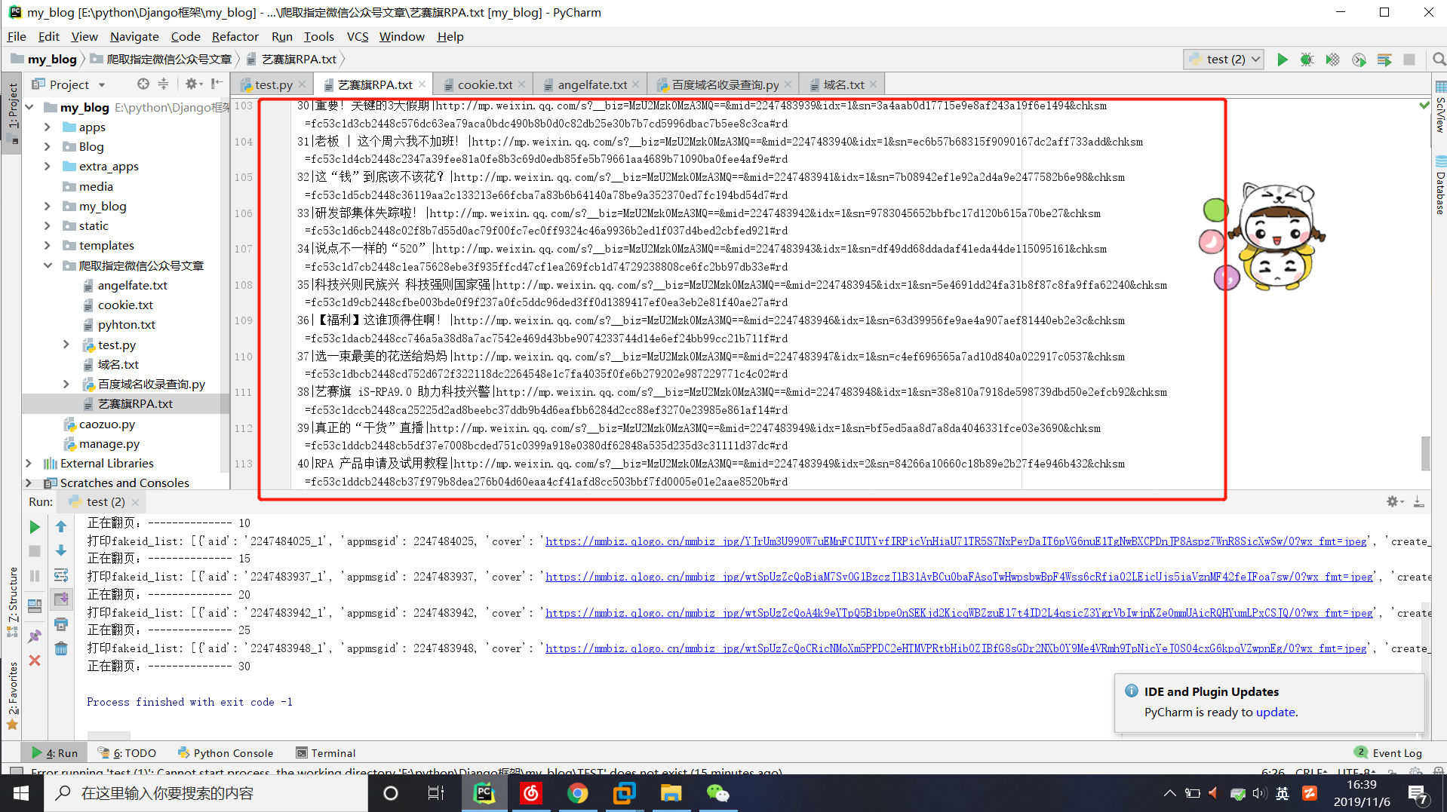
Task: Open File Explorer from taskbar
Action: pyautogui.click(x=671, y=793)
